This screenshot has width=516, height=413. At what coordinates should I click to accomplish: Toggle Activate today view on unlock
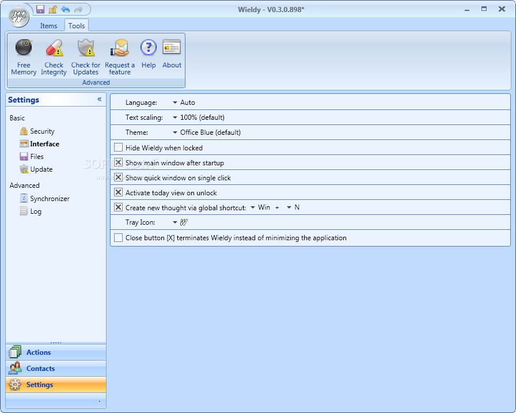[118, 192]
